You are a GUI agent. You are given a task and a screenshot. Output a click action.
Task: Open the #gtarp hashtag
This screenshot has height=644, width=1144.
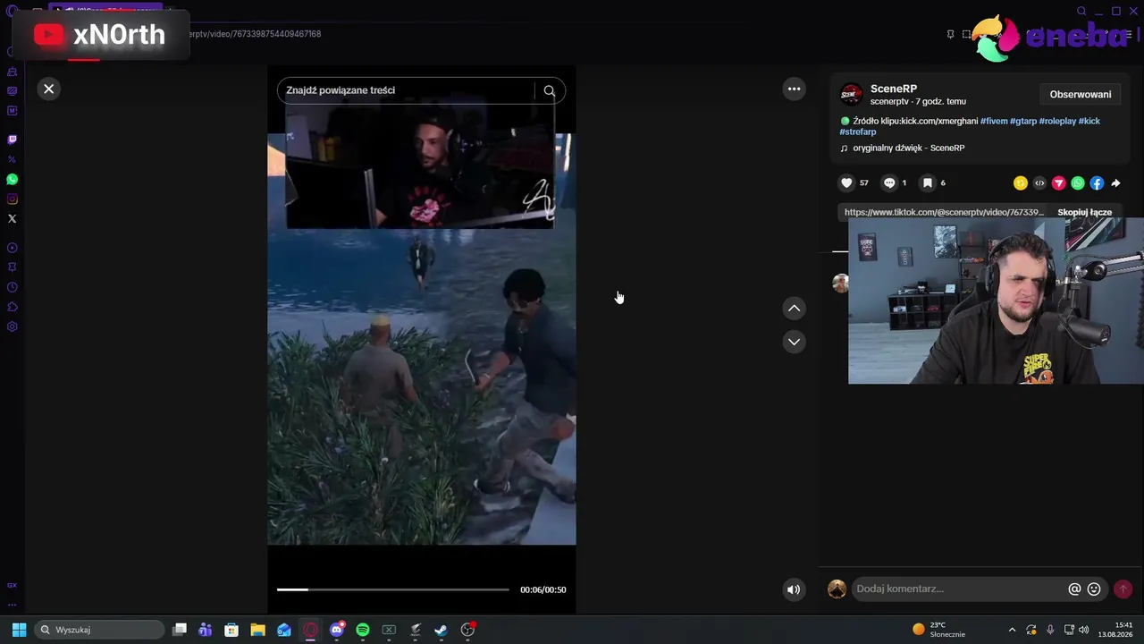[x=1023, y=122]
